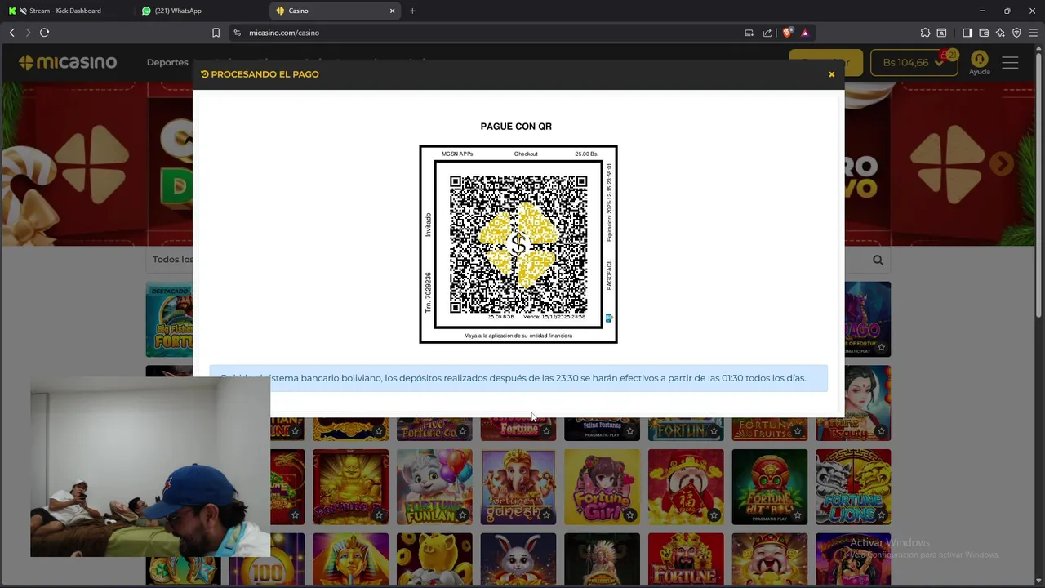The image size is (1045, 588).
Task: Open Fortune Hit'n Roll game thumbnail
Action: click(x=769, y=487)
